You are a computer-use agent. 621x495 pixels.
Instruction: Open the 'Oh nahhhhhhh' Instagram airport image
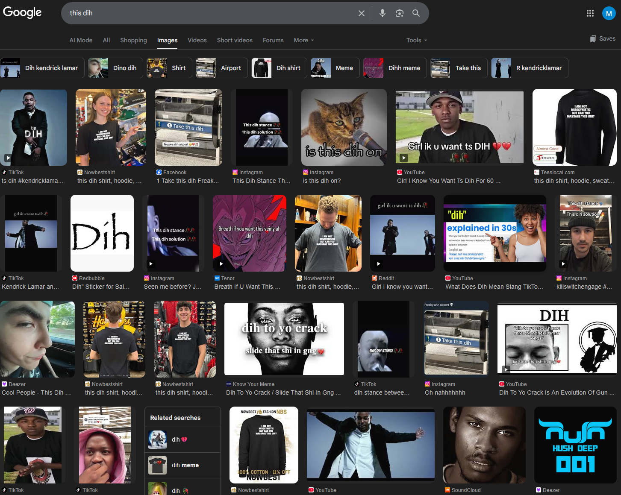click(456, 339)
